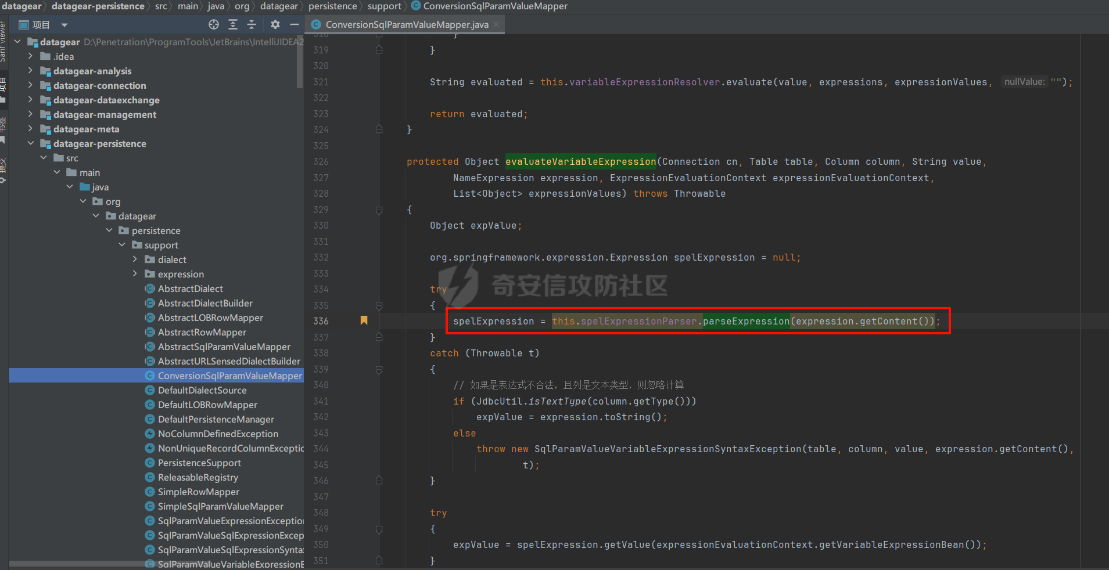The width and height of the screenshot is (1109, 570).
Task: Select the ConversionSqlParamValueMapper.java editor tab
Action: pos(406,24)
